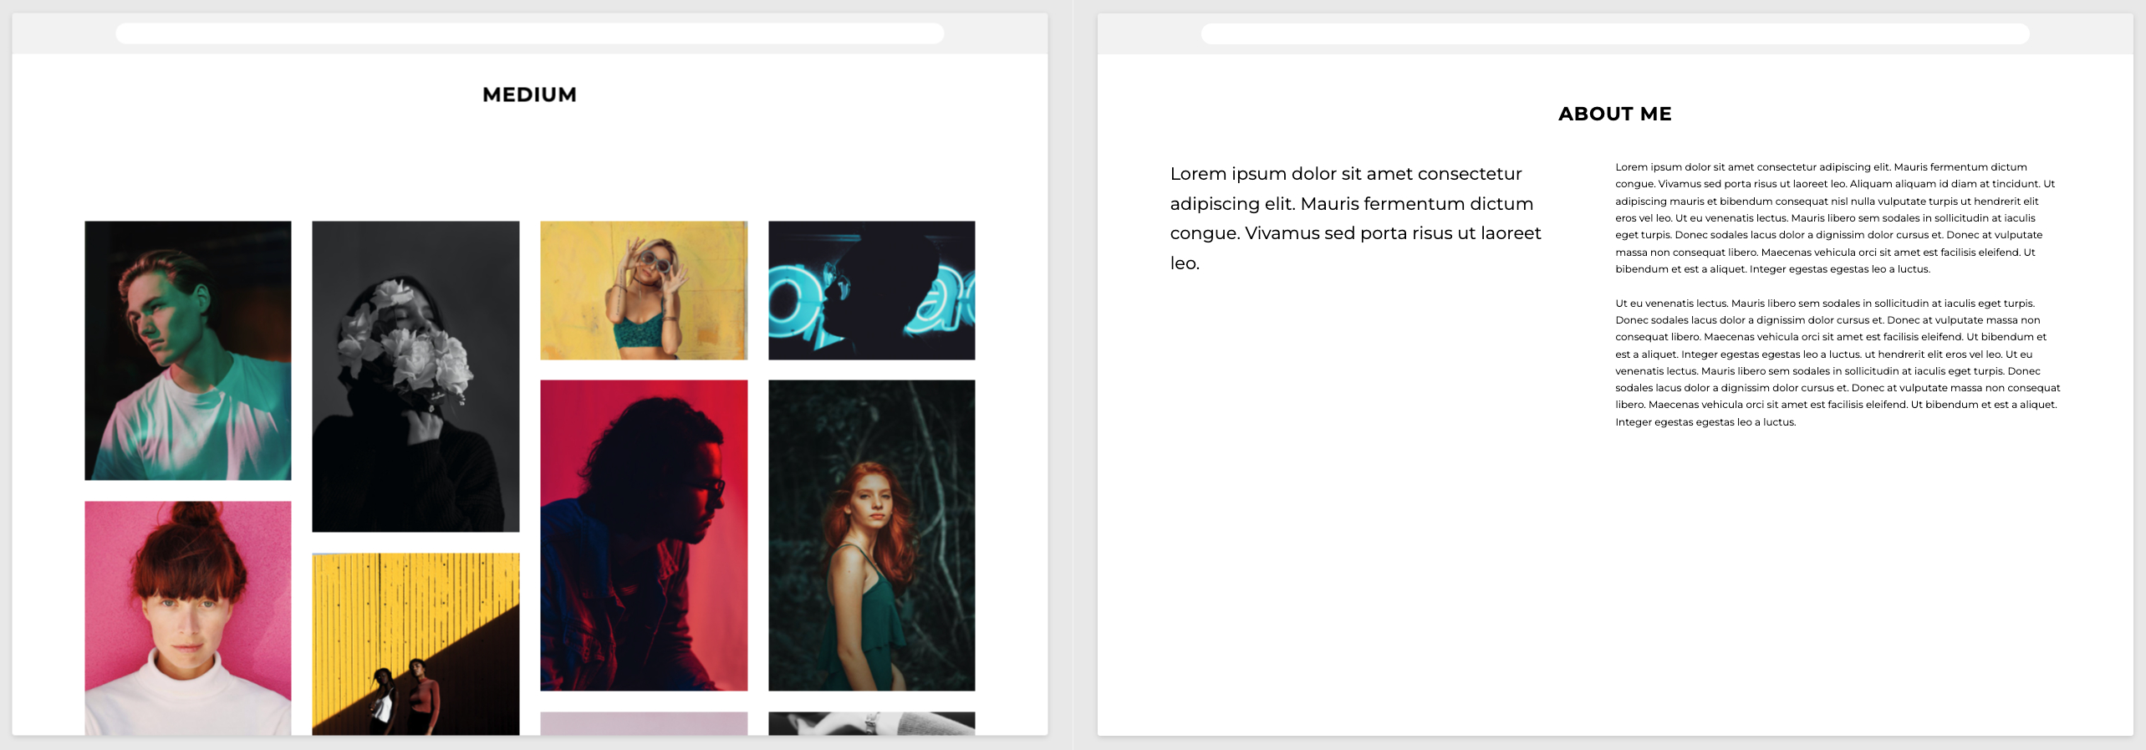Click the address bar above the MEDIUM page
The width and height of the screenshot is (2146, 750).
click(529, 33)
